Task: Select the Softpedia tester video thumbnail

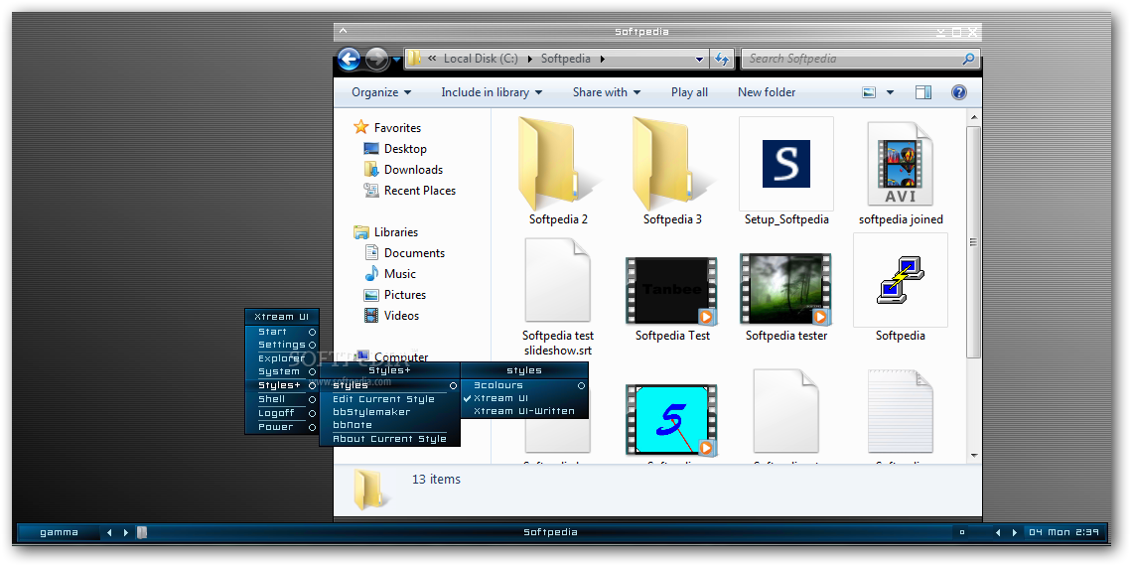Action: coord(786,289)
